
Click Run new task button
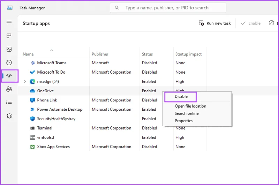click(x=214, y=23)
